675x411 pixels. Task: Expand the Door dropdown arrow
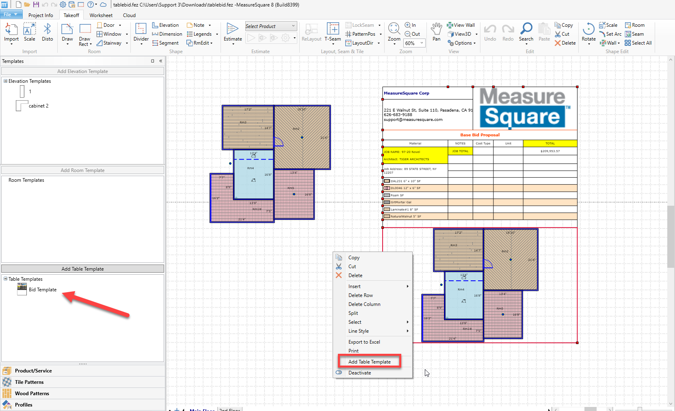[120, 25]
